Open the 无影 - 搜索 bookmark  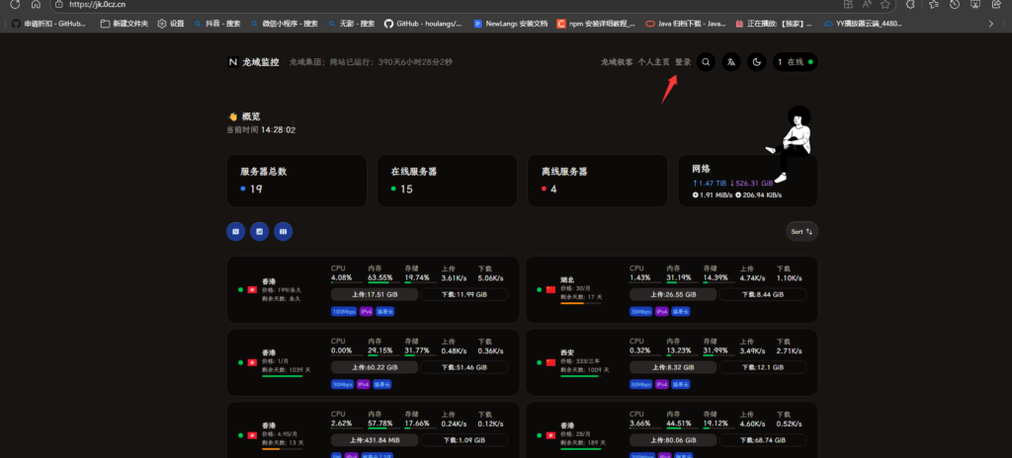point(351,24)
